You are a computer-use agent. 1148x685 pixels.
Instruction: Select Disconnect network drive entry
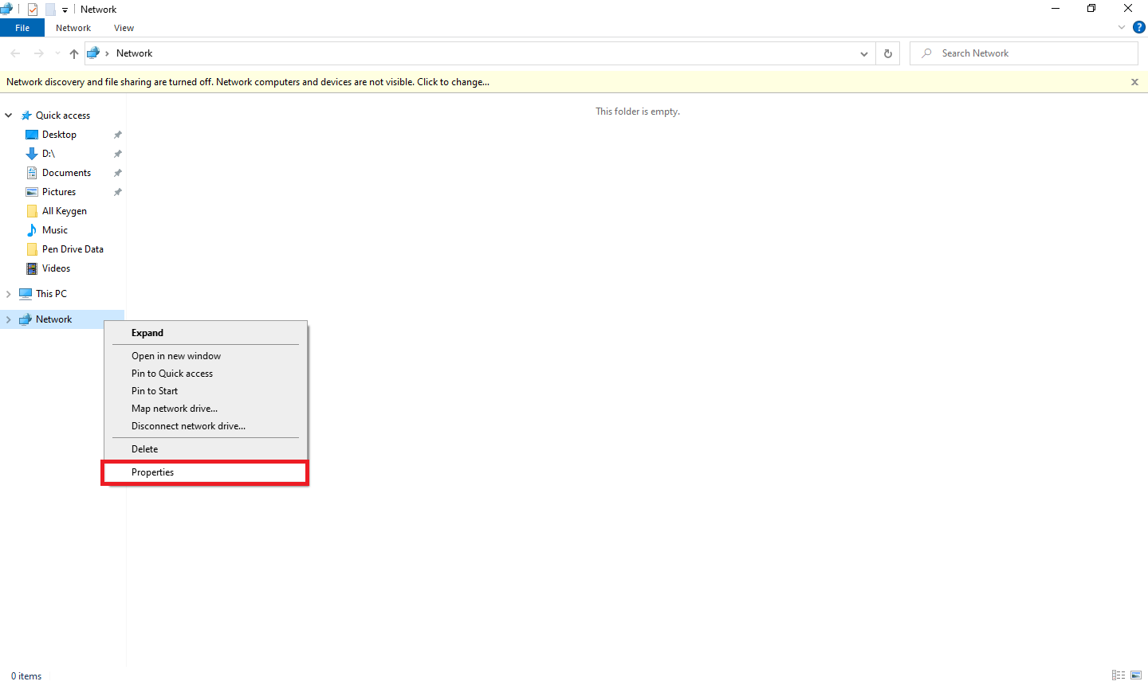[205, 426]
